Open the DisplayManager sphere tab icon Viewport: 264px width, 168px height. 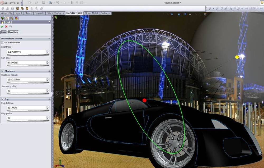pyautogui.click(x=16, y=18)
